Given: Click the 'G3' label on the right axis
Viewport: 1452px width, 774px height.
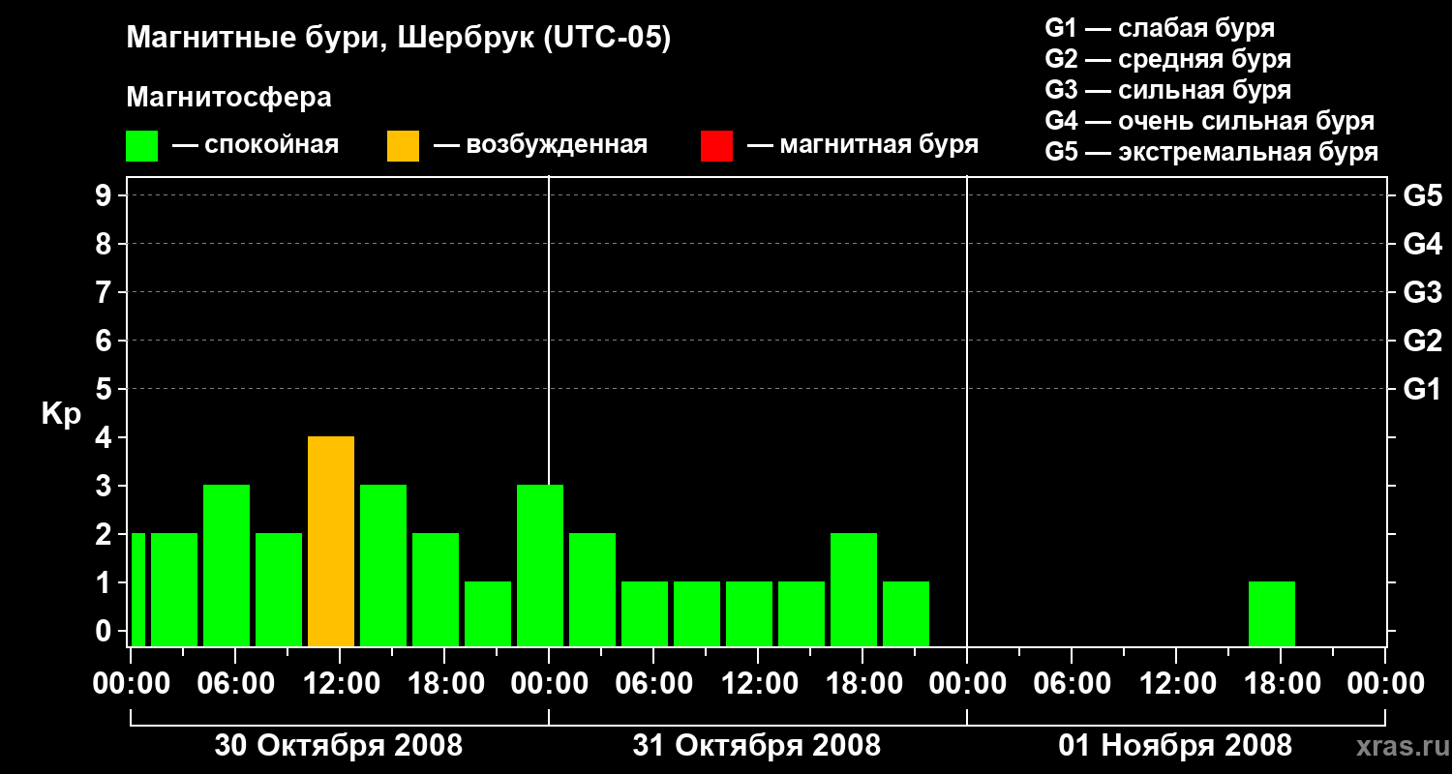Looking at the screenshot, I should (1423, 292).
